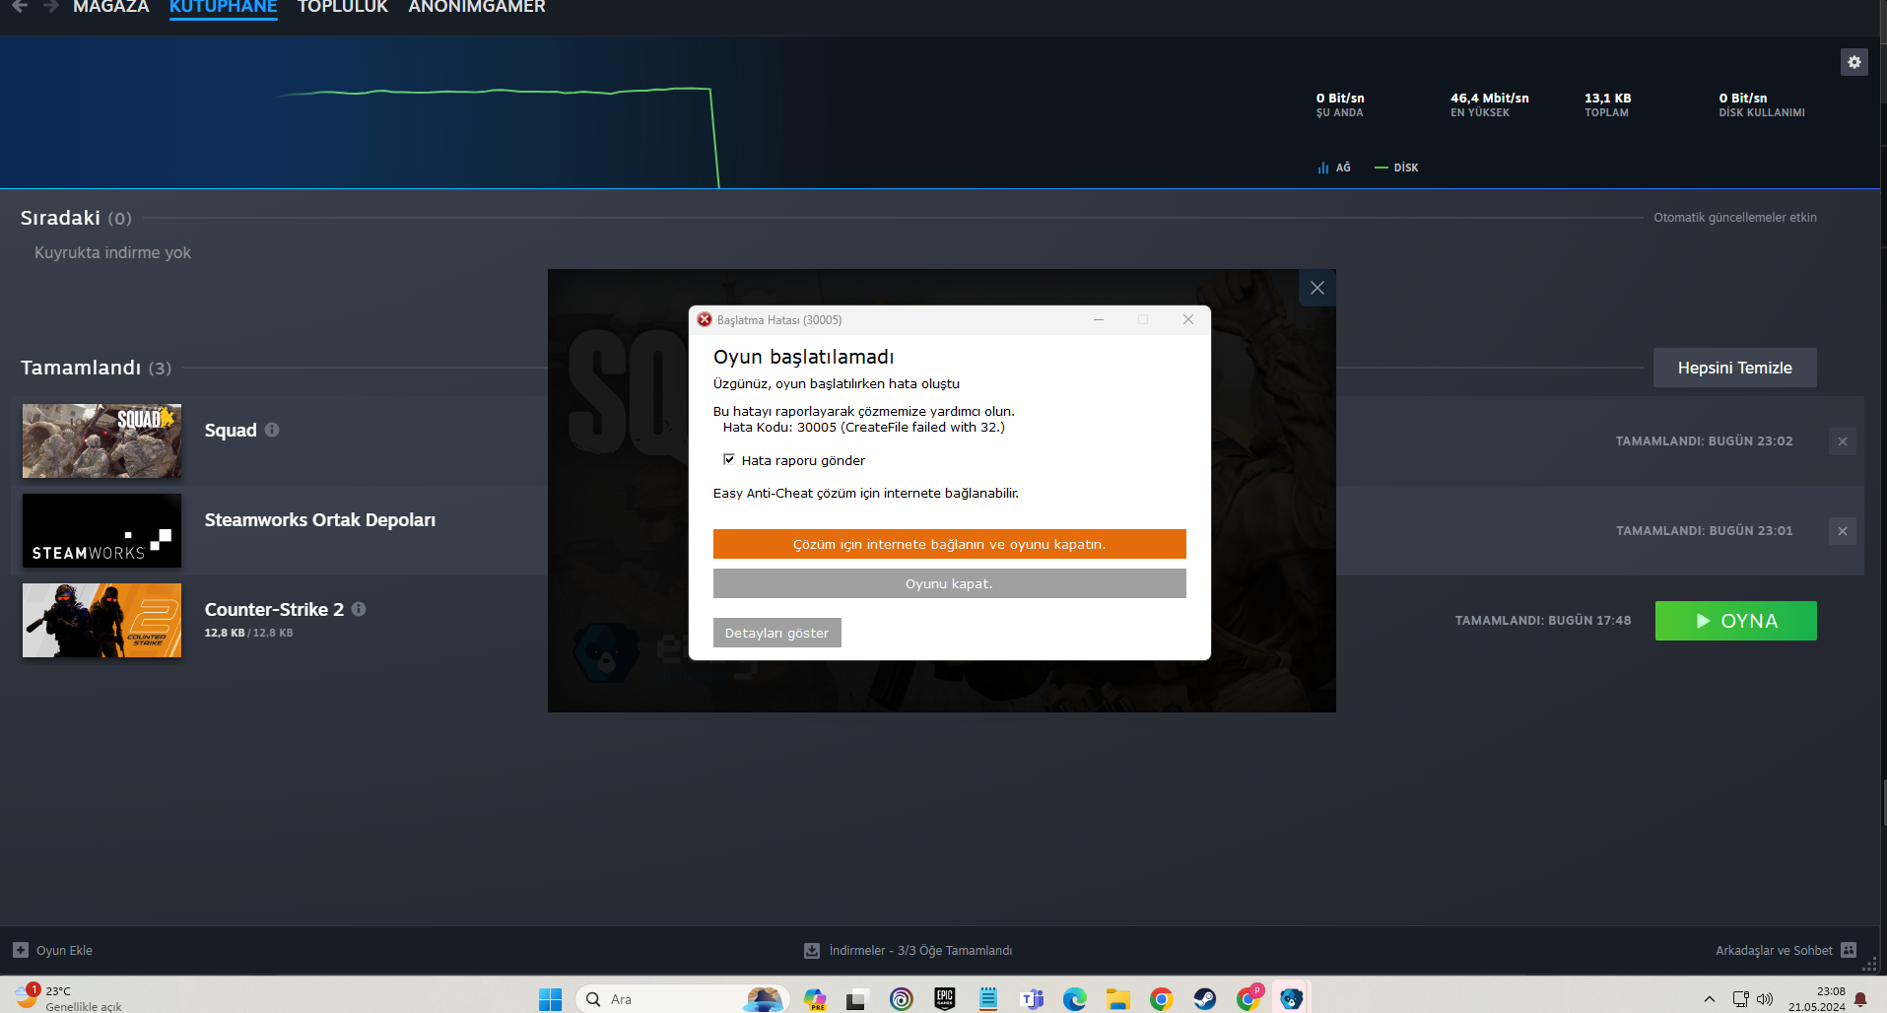Viewport: 1887px width, 1013px height.
Task: Select the Steamworks Ortak Depoları title
Action: pyautogui.click(x=320, y=520)
